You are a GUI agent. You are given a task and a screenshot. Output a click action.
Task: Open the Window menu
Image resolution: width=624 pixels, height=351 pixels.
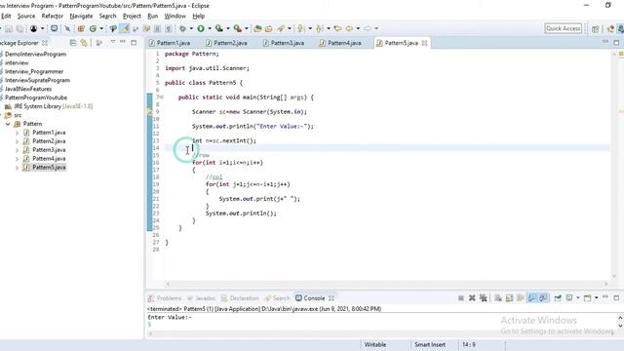(175, 16)
